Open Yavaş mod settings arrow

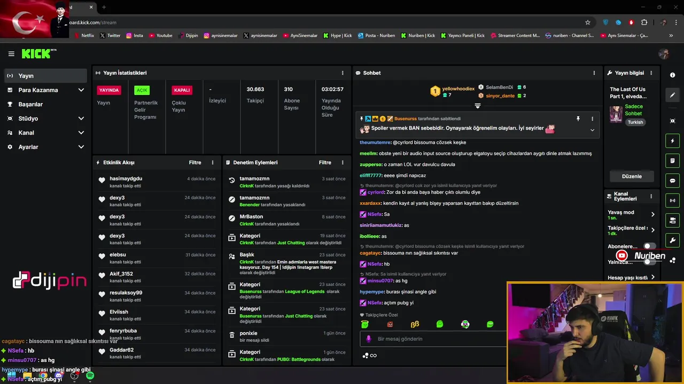652,214
